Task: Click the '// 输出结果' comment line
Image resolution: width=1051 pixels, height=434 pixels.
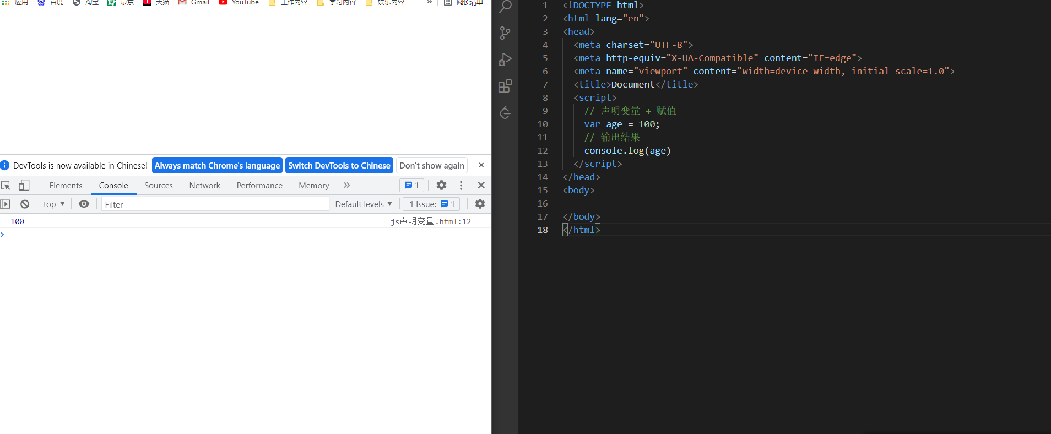Action: click(612, 137)
